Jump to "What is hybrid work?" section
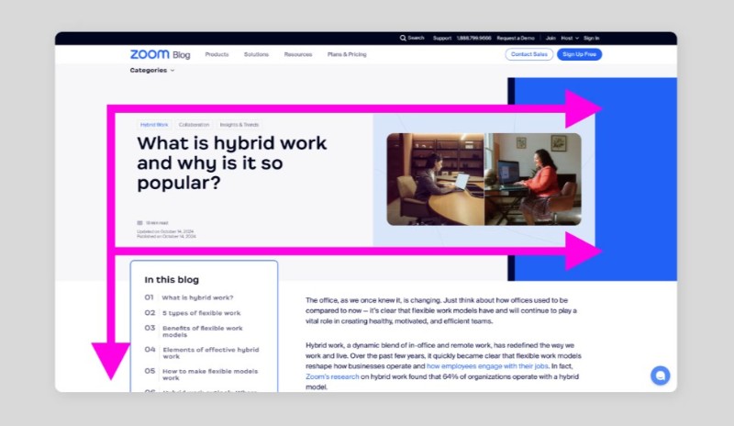 tap(197, 297)
